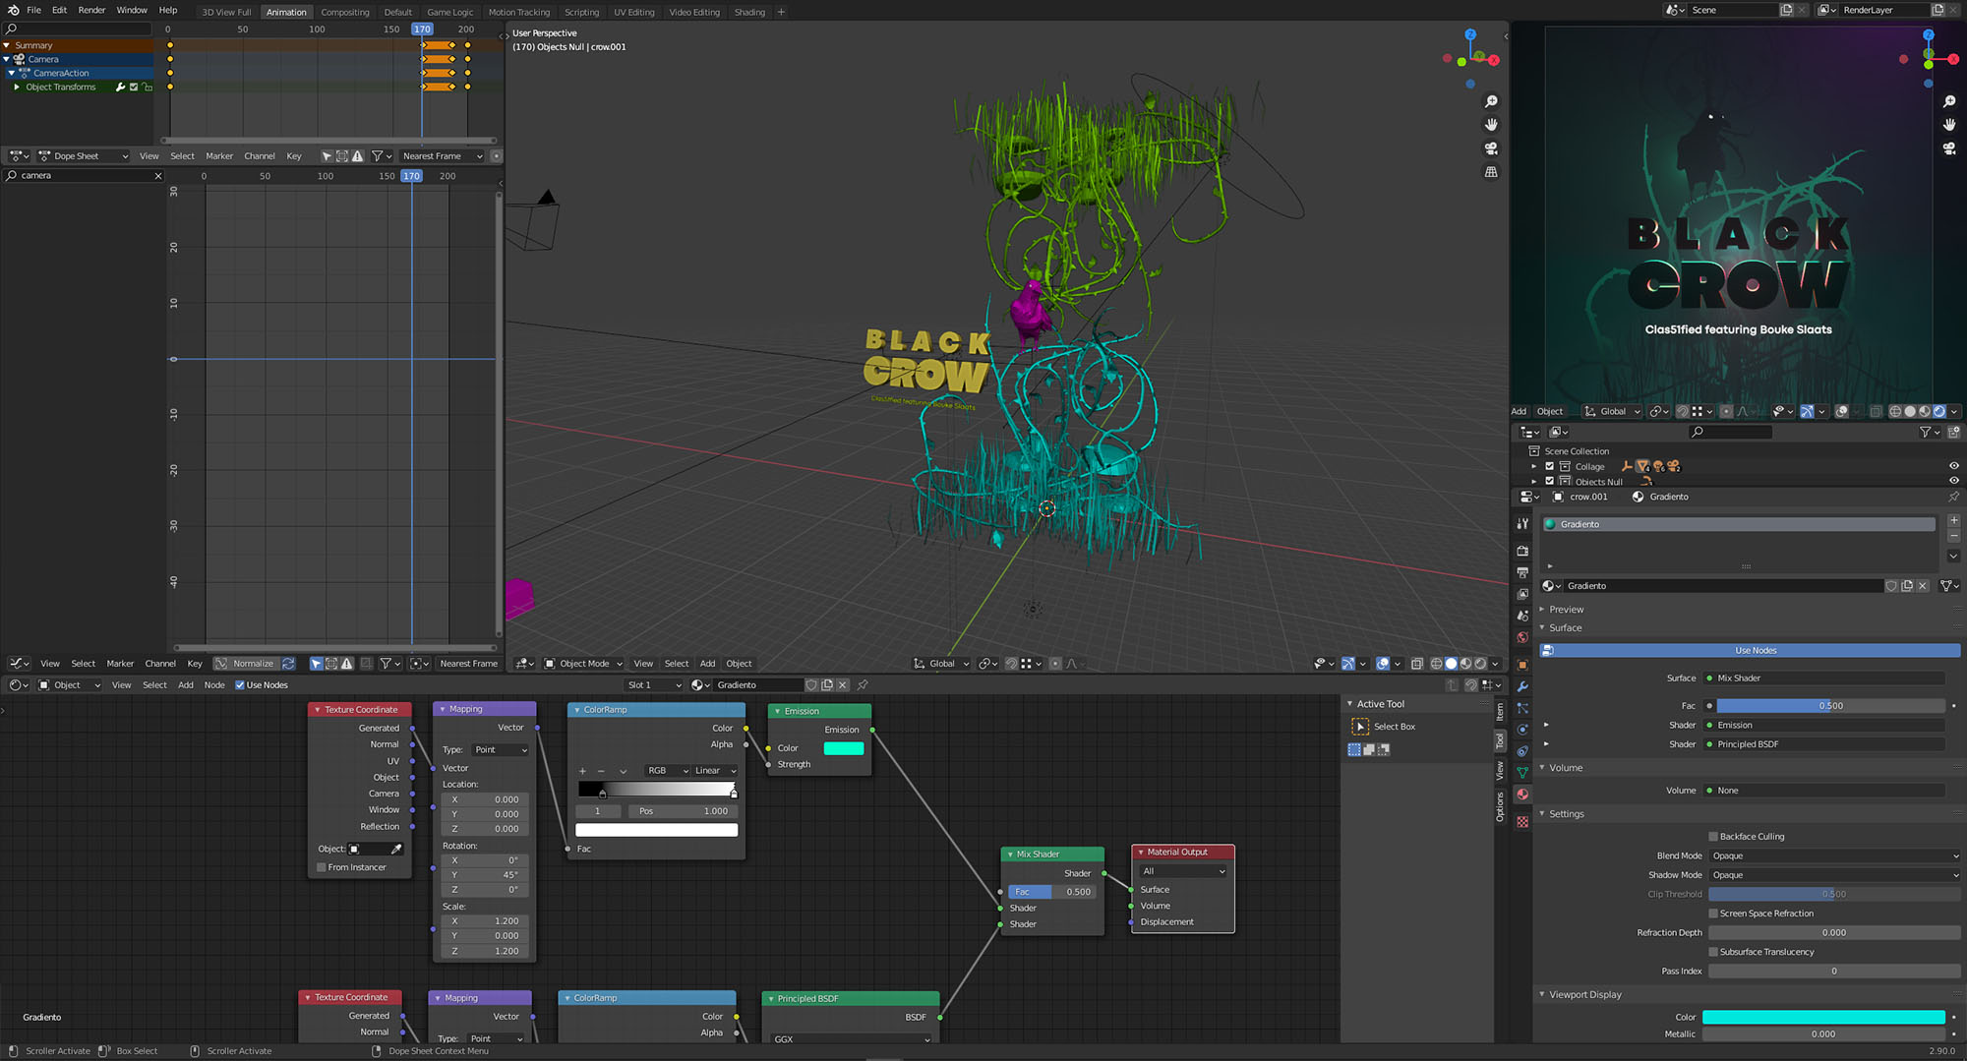The width and height of the screenshot is (1967, 1061).
Task: Click the Emission node color swatch
Action: pos(843,748)
